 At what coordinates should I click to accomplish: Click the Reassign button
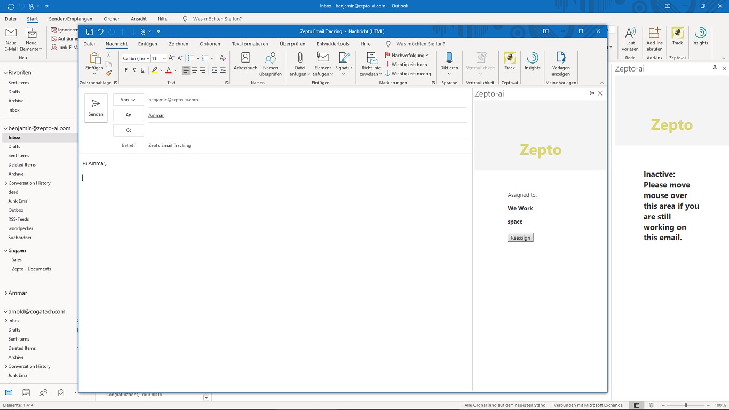pos(520,238)
